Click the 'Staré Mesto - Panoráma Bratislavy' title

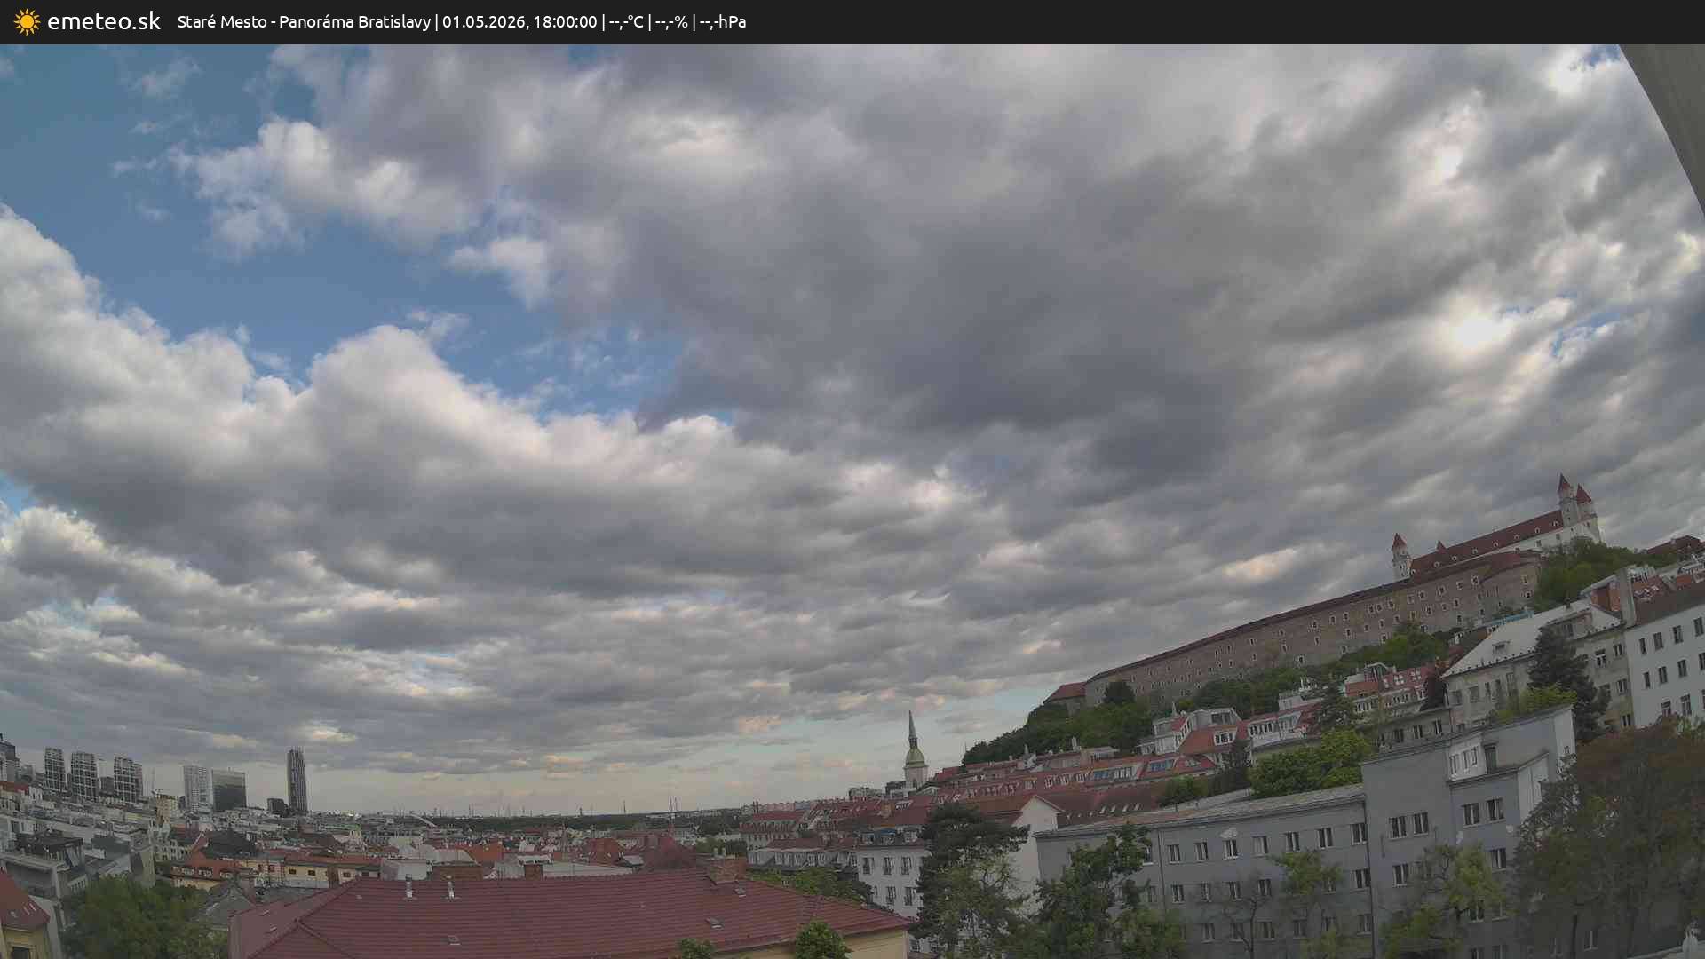(304, 21)
